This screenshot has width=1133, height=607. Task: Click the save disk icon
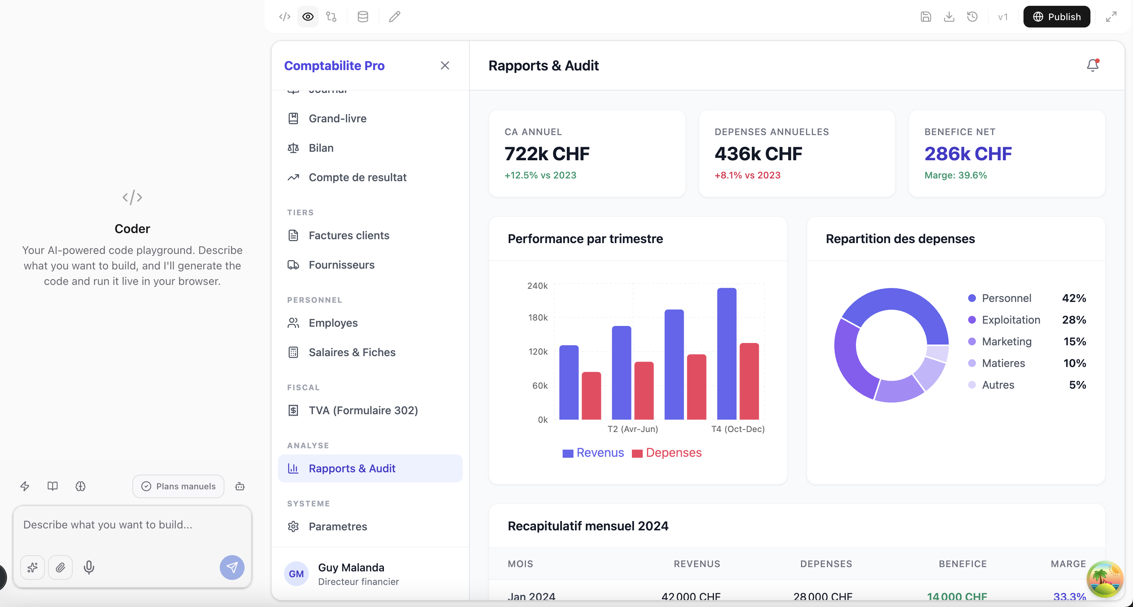926,17
